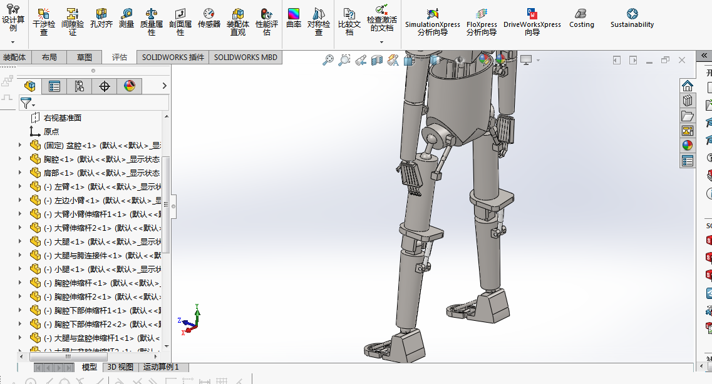712x384 pixels.
Task: Switch to the 草图 ribbon tab
Action: (85, 57)
